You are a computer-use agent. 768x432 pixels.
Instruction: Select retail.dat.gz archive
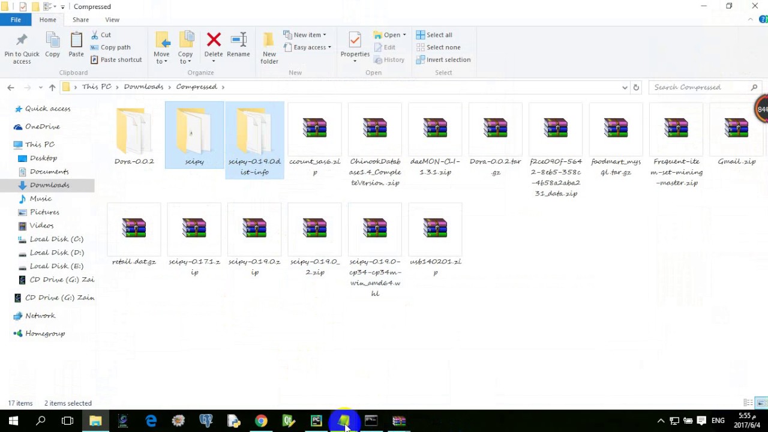(x=134, y=235)
